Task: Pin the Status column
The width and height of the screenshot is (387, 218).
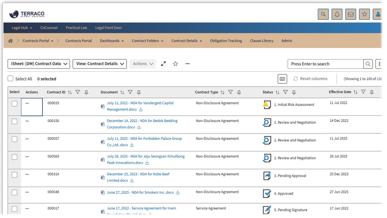Action: click(294, 92)
